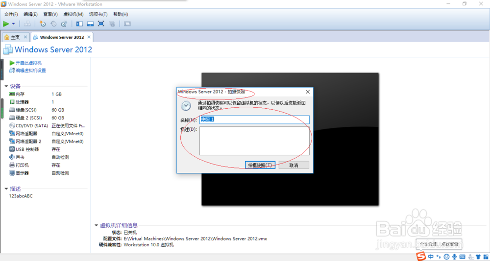Click the Unity mode toolbar icon
This screenshot has height=261, width=490.
point(112,24)
